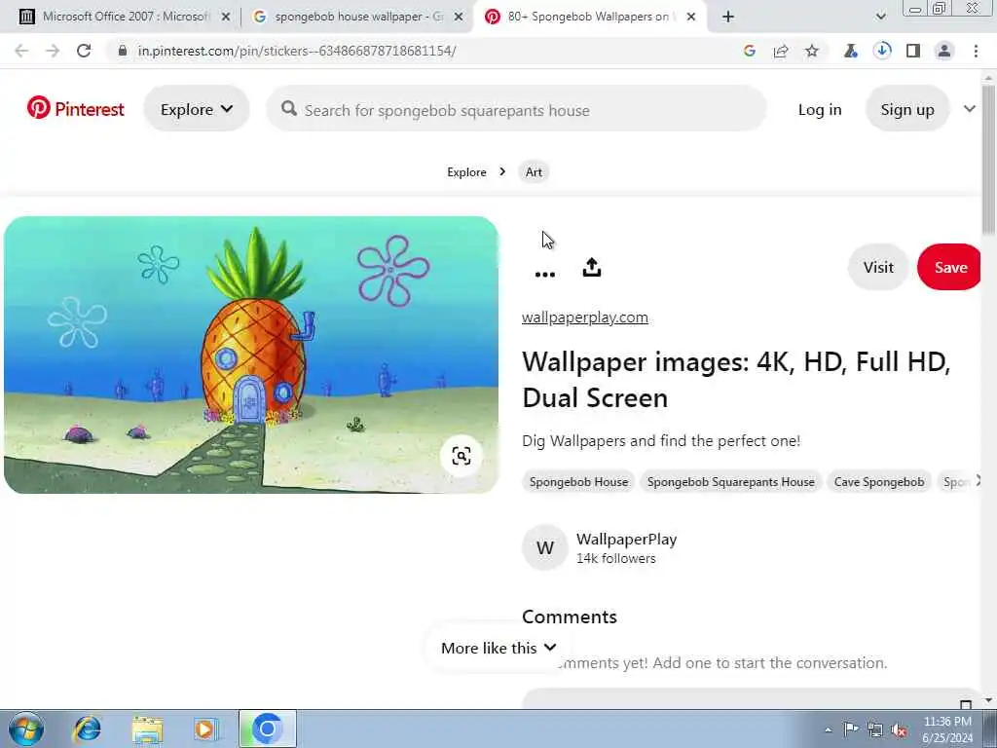The image size is (997, 748).
Task: Open the Spongebob pineapple house image
Action: pos(251,355)
